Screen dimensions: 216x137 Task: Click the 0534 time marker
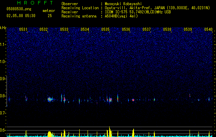[x=85, y=29]
